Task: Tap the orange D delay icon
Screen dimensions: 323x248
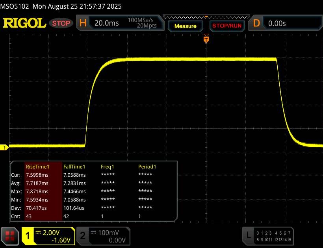Action: 256,23
